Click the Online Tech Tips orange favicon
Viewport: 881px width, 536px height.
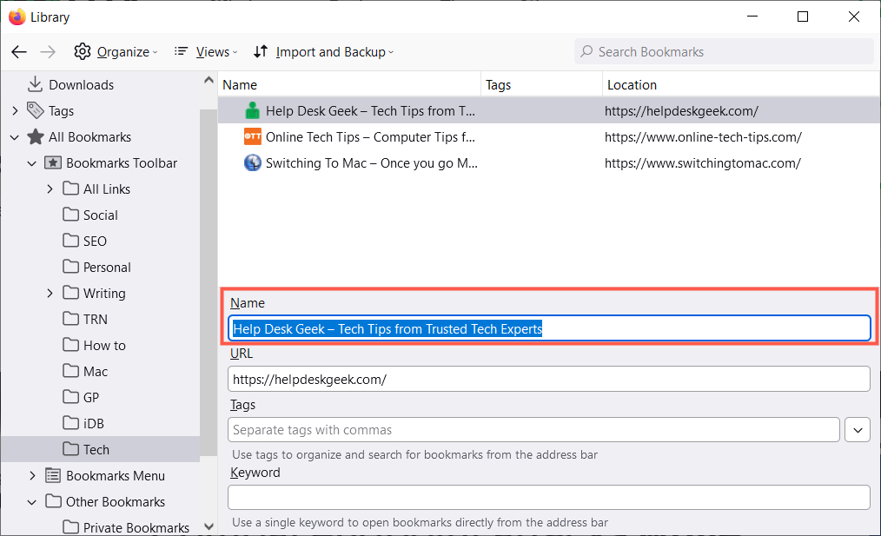(x=252, y=137)
